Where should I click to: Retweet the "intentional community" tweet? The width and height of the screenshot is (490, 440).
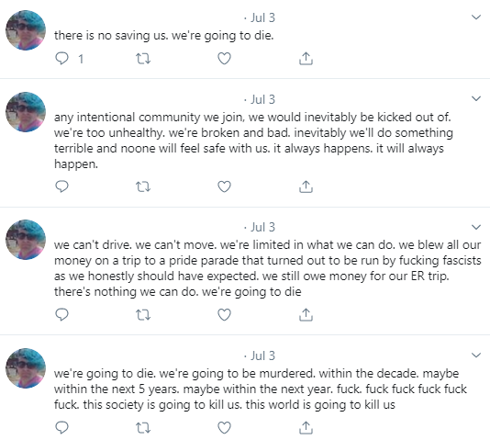(x=143, y=186)
